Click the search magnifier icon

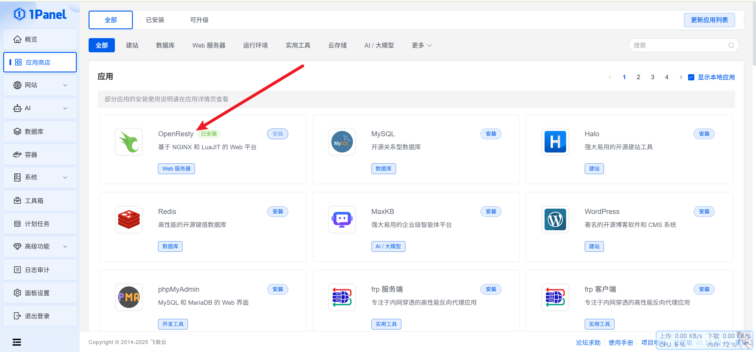[731, 45]
